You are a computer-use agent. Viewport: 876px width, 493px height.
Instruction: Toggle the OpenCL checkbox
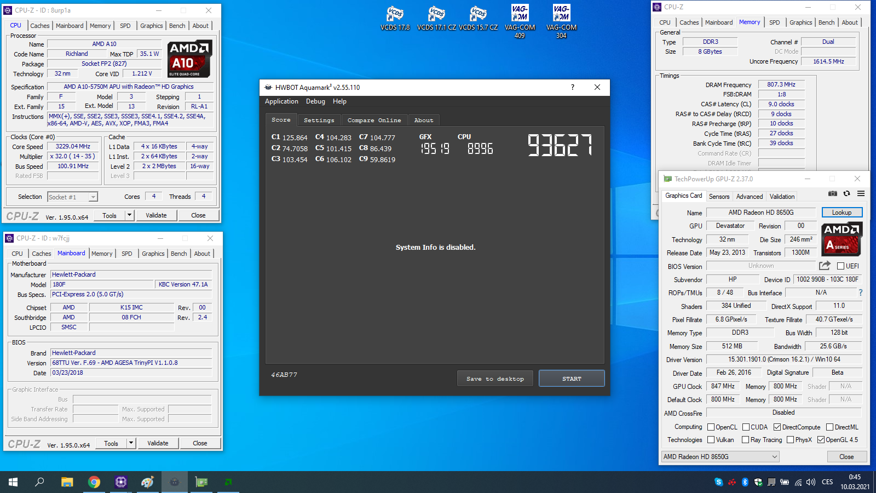[711, 427]
